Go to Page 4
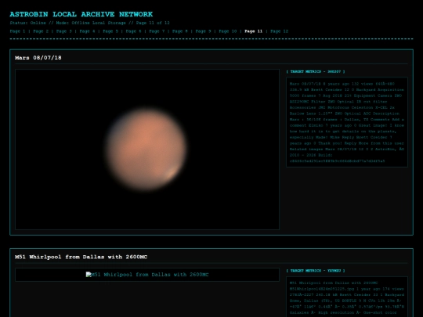The width and height of the screenshot is (423, 317). 87,31
